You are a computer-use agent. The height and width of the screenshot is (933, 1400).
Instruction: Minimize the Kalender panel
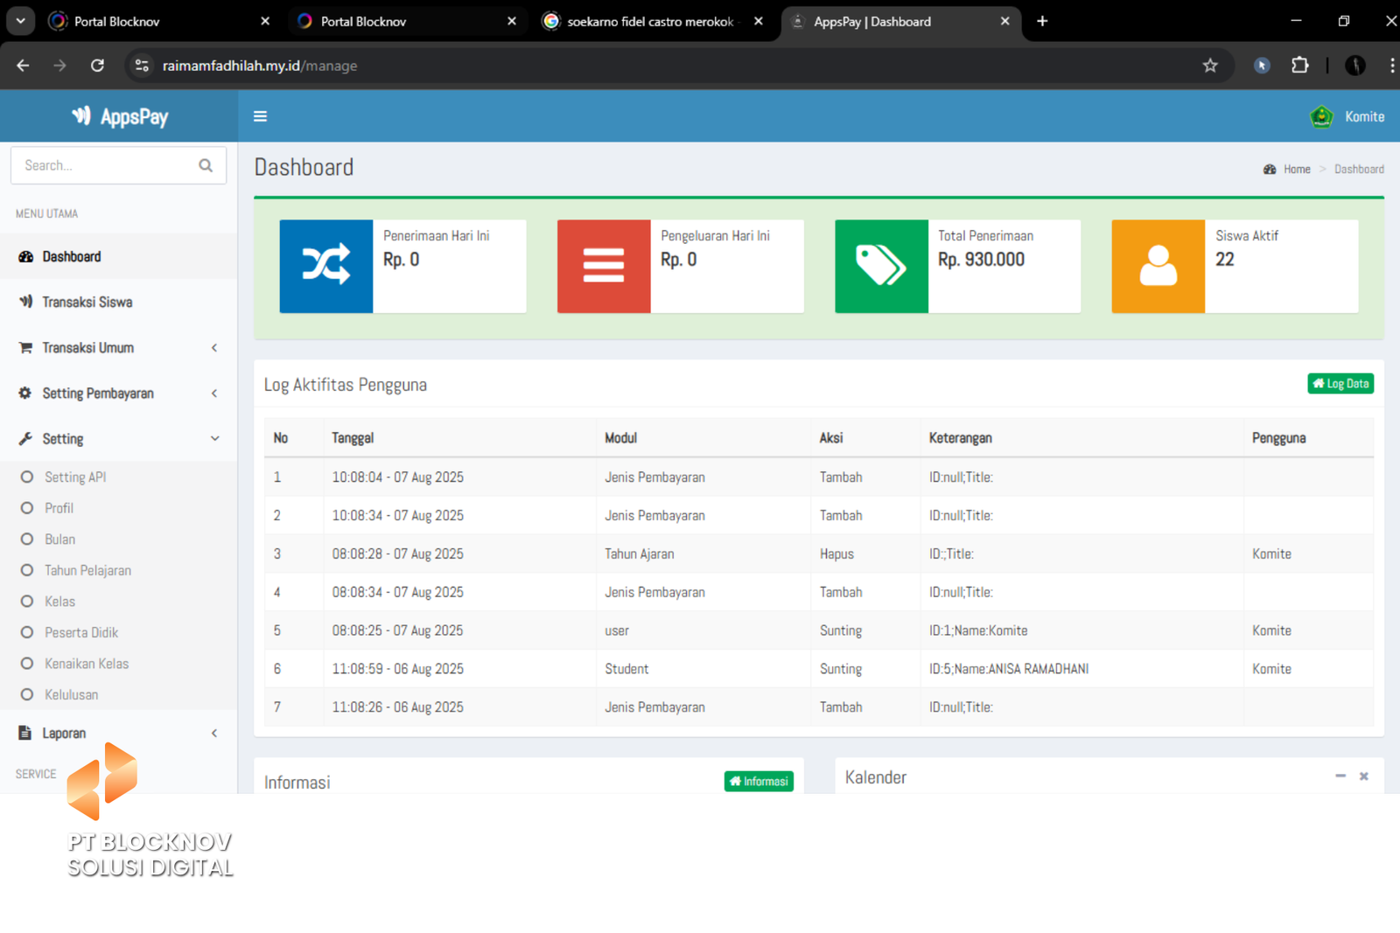(x=1340, y=776)
